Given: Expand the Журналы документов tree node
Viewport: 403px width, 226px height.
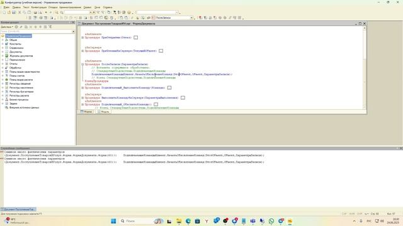Looking at the screenshot, I should [x=3, y=56].
